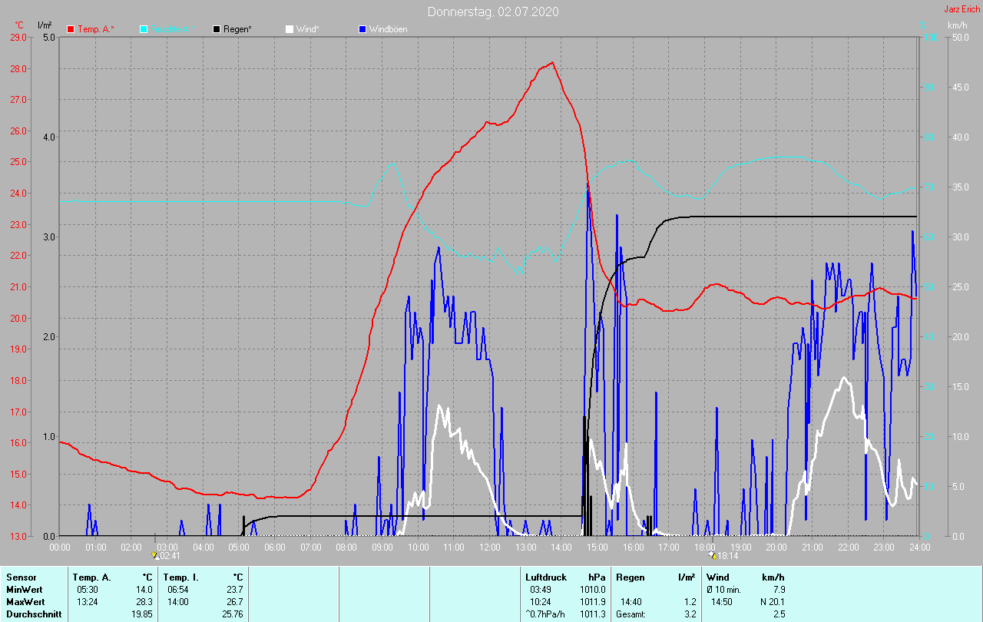Click the wind maximum value N 20.1
This screenshot has height=622, width=983.
pos(771,602)
